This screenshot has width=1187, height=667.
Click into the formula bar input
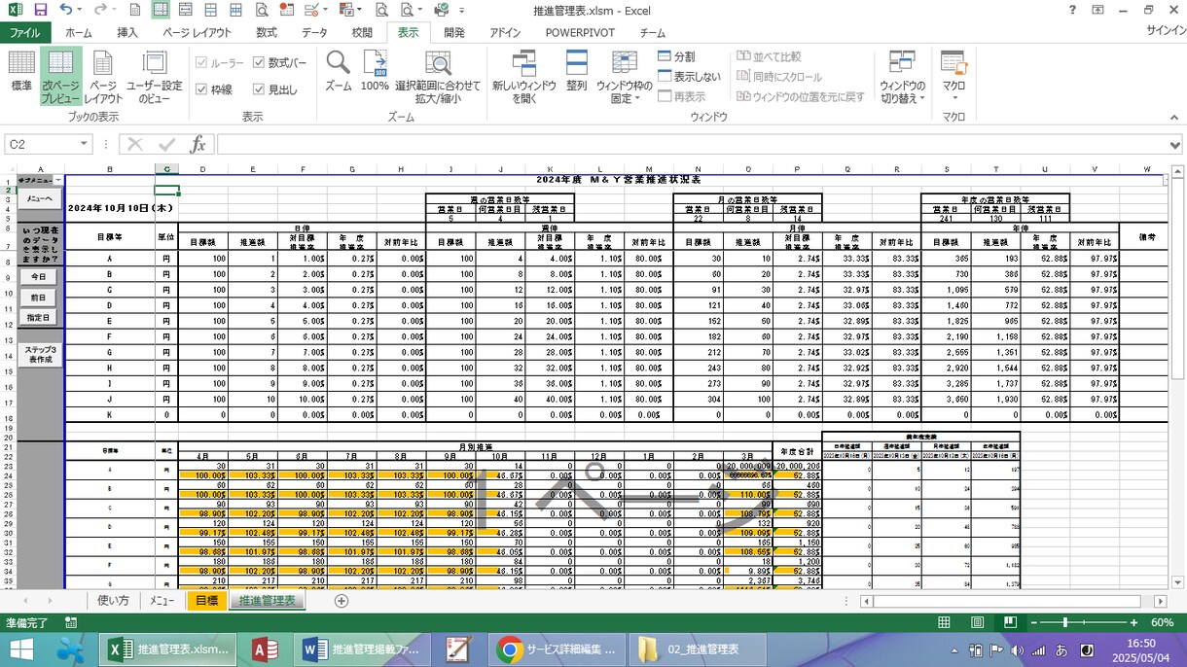click(x=691, y=144)
